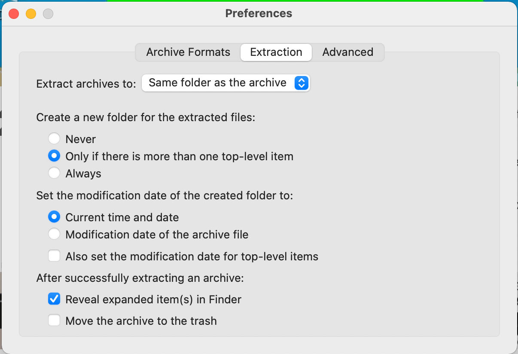Image resolution: width=518 pixels, height=354 pixels.
Task: Select "Never" create a new folder
Action: tap(54, 138)
